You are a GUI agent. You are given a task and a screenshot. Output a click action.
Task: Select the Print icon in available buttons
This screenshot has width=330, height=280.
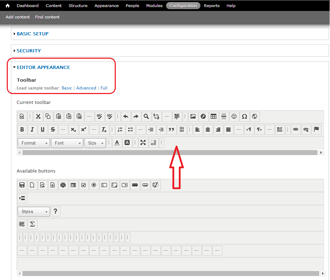click(63, 185)
